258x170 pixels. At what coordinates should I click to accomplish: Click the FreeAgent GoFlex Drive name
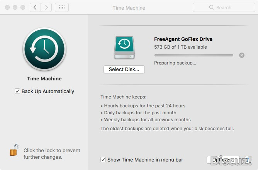183,39
